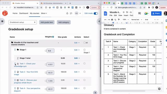Open Edit menu for Task 1
Viewport: 167px width, 94px height.
pyautogui.click(x=77, y=64)
